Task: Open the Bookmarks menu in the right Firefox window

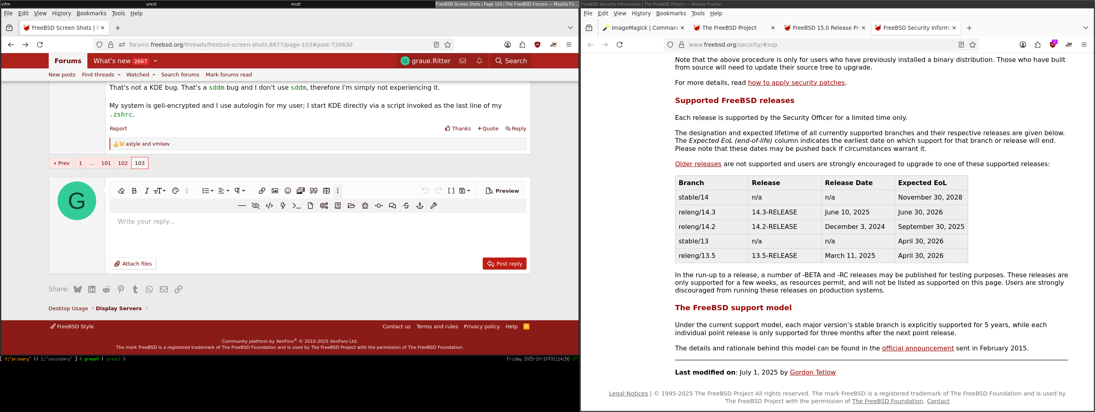Action: coord(671,14)
